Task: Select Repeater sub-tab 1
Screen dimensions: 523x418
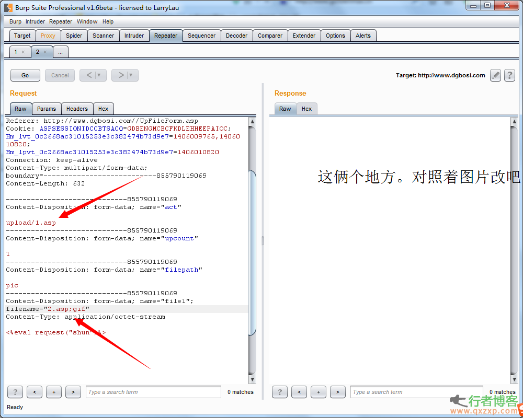Action: [16, 52]
